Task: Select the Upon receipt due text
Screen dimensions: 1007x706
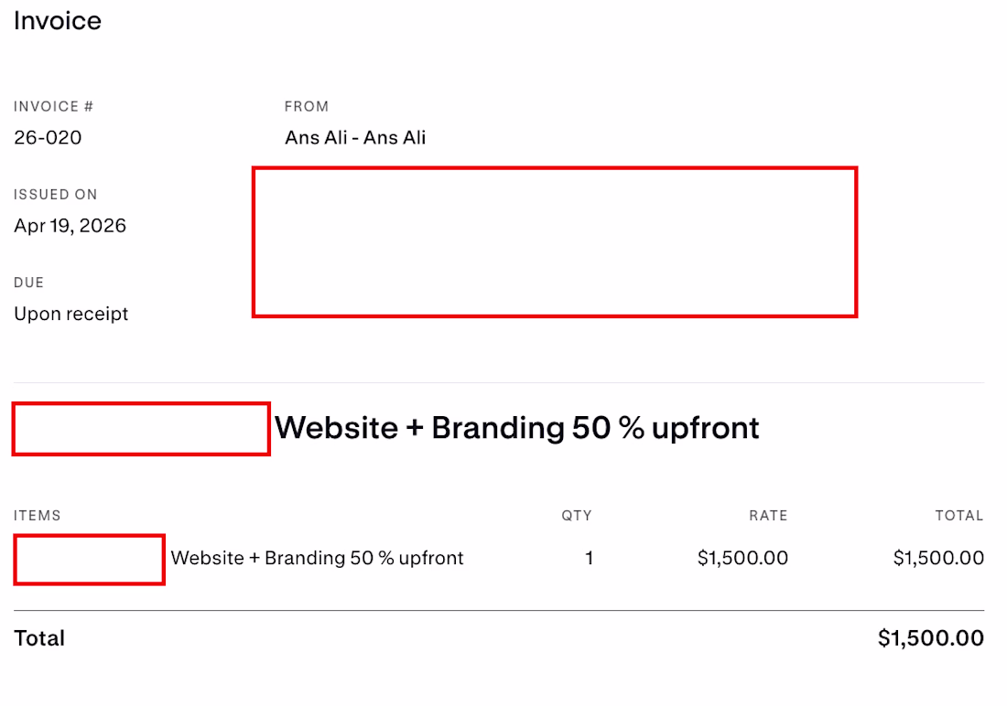Action: coord(71,314)
